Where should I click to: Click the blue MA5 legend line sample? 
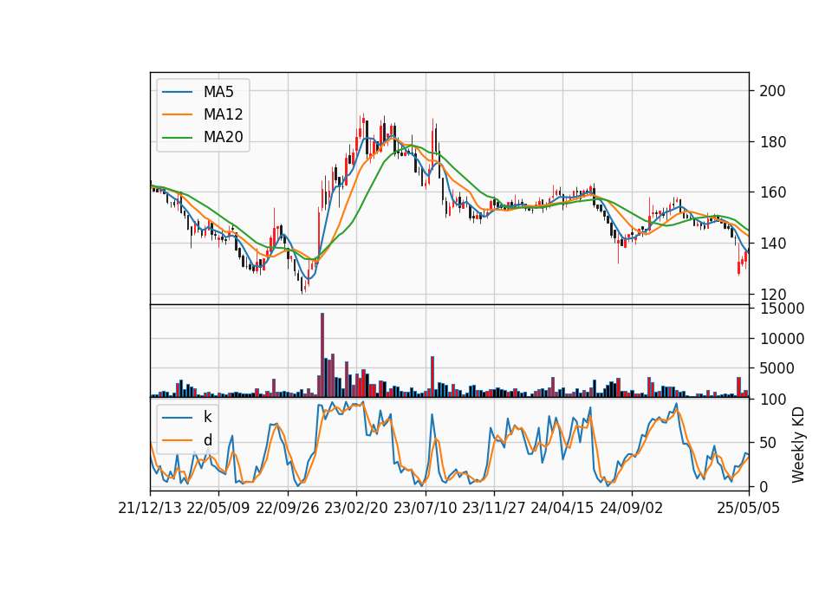tap(177, 92)
